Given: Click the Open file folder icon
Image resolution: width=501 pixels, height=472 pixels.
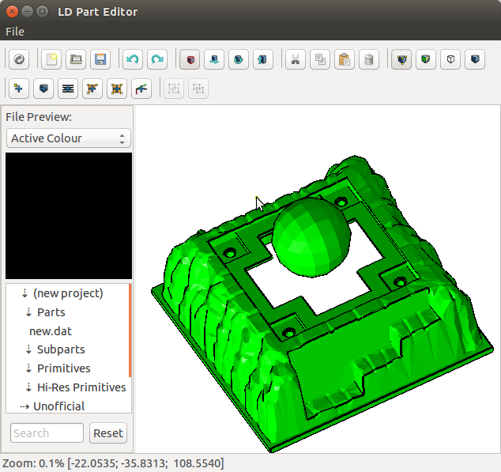Looking at the screenshot, I should [x=76, y=59].
